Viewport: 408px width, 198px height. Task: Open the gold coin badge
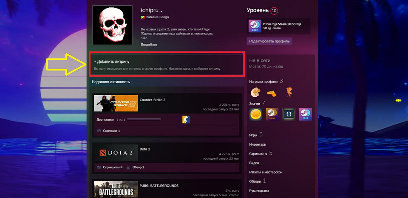(255, 114)
